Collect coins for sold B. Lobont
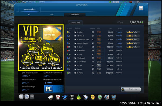Image resolution: width=162 pixels, height=106 pixels. point(133,32)
